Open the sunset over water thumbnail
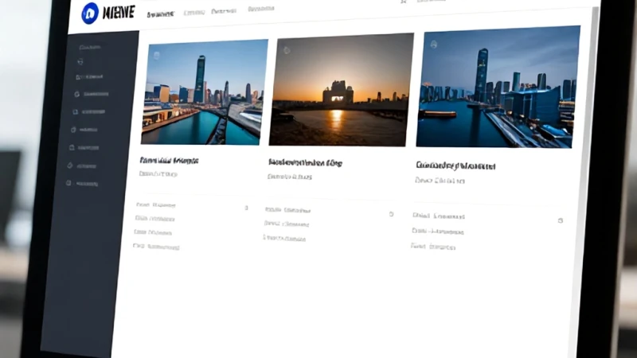This screenshot has width=637, height=358. click(341, 90)
